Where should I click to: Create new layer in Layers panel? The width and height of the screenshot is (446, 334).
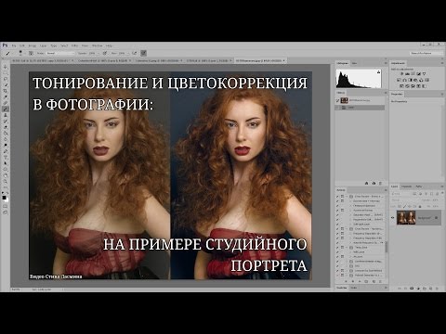[430, 289]
